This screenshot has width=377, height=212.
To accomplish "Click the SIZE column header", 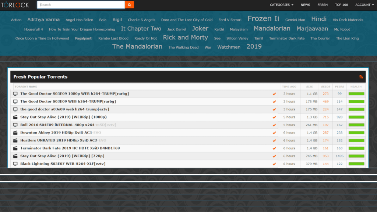I will (x=309, y=86).
